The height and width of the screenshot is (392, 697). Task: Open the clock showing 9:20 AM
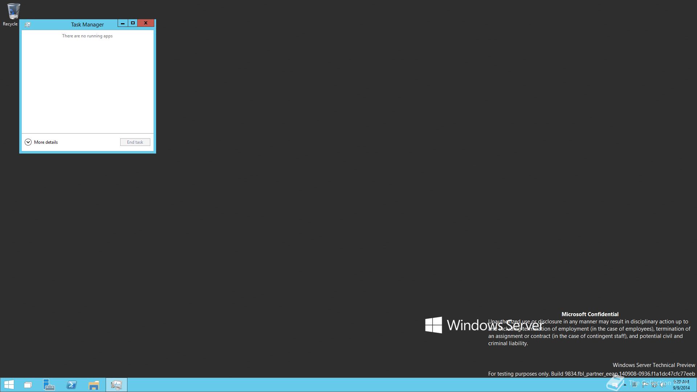tap(681, 385)
